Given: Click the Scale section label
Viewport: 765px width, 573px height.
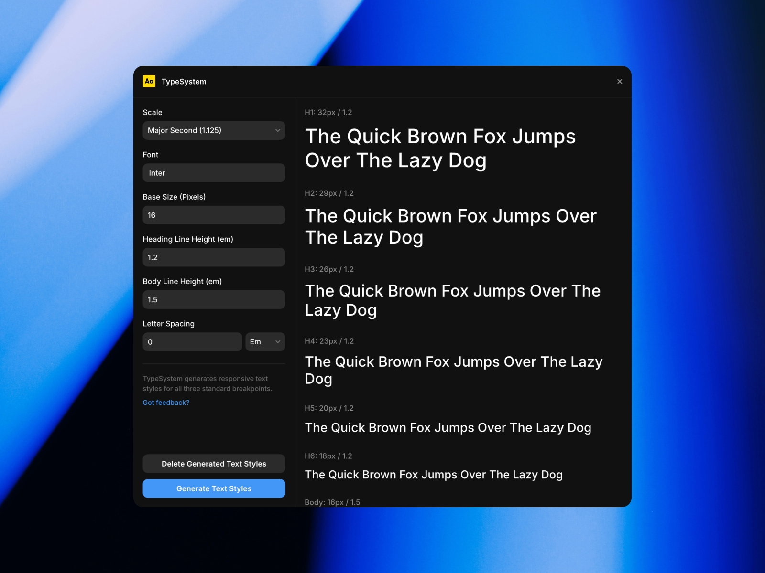Looking at the screenshot, I should 152,112.
